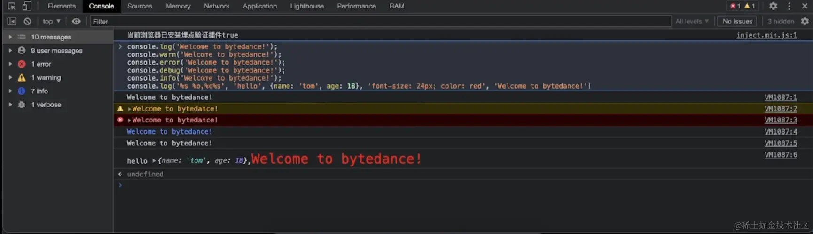Expand the 9 user messages group
The image size is (813, 234).
click(10, 50)
